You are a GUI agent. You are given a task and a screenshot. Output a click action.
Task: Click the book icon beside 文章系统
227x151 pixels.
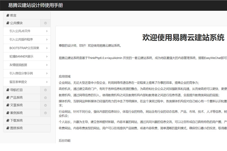pyautogui.click(x=8, y=105)
